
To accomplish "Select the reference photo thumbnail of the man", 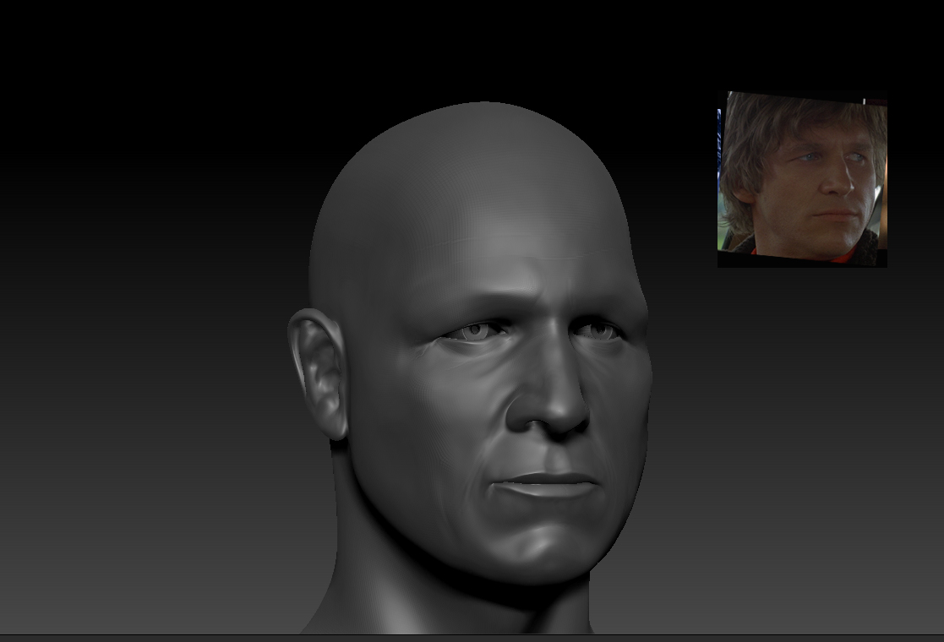I will (x=802, y=179).
